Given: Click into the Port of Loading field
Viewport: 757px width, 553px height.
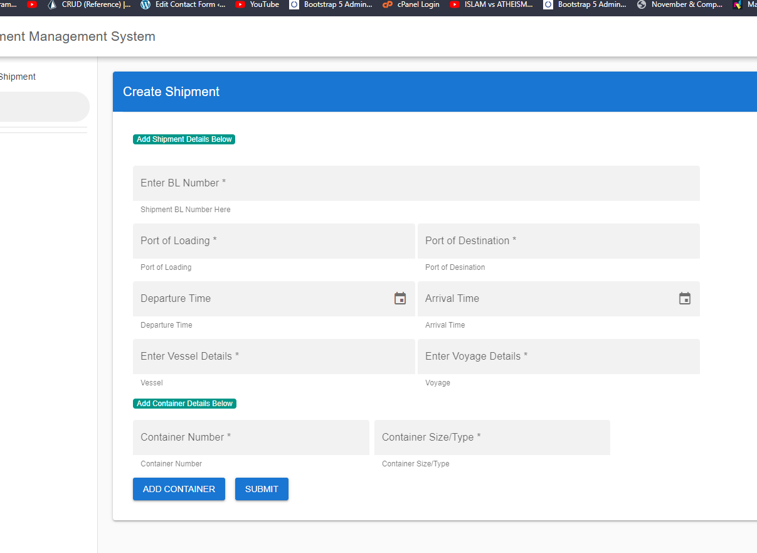Looking at the screenshot, I should tap(273, 241).
